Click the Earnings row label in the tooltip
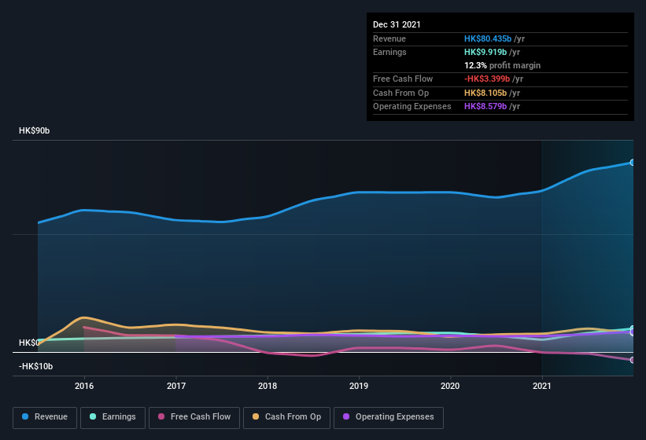This screenshot has width=646, height=440. coord(389,52)
